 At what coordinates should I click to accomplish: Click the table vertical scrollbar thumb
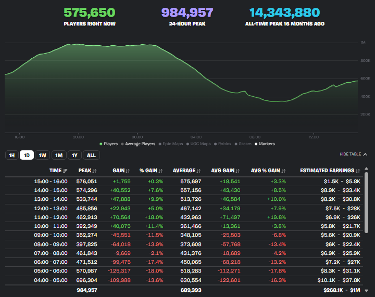pyautogui.click(x=366, y=202)
